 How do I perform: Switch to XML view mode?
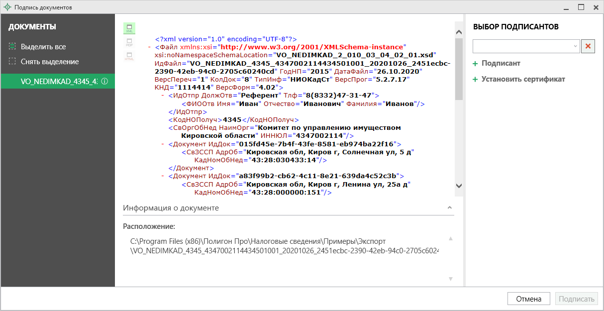(x=129, y=28)
